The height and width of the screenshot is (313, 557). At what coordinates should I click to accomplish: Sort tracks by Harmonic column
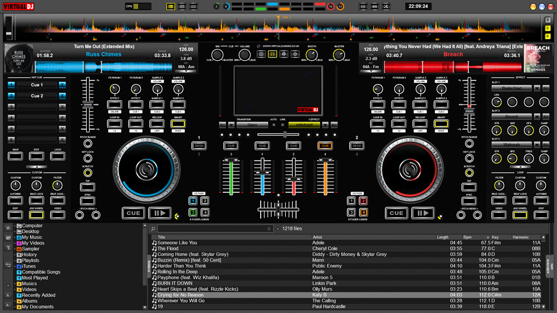520,237
